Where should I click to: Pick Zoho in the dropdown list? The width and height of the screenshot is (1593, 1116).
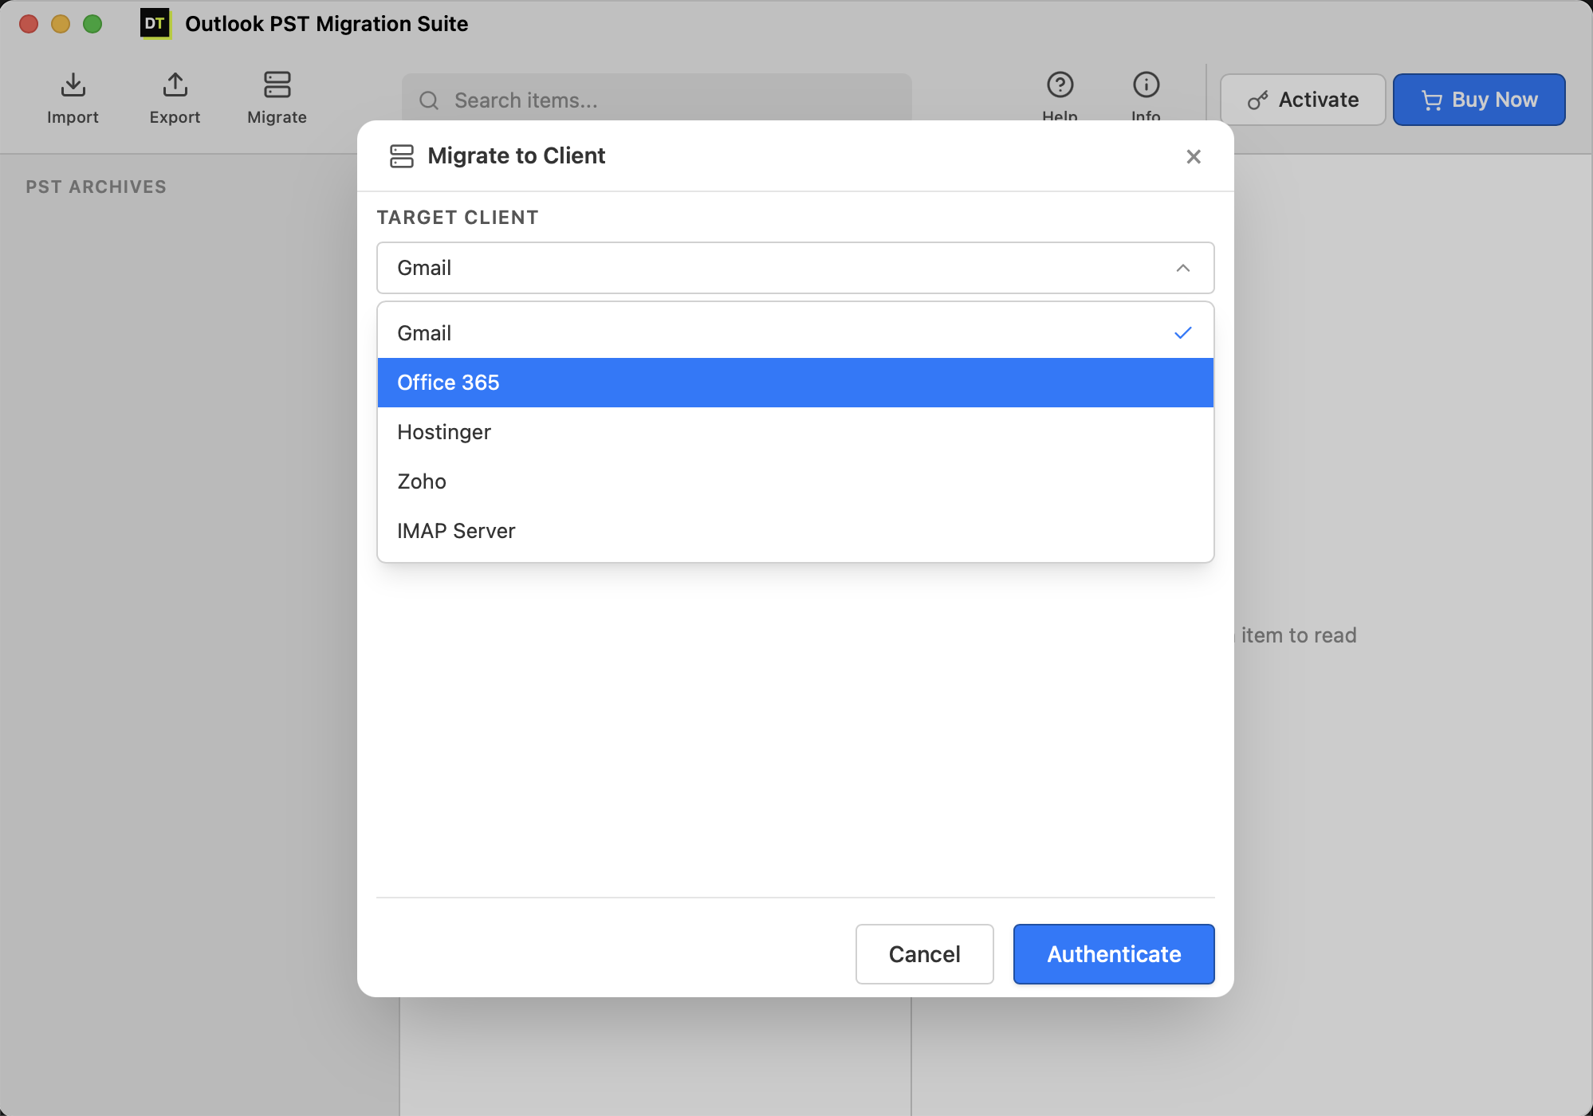[x=795, y=481]
